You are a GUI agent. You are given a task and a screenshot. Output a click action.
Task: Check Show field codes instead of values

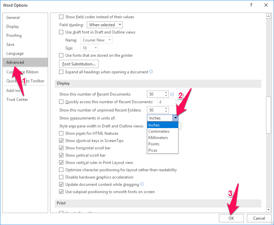pos(61,17)
